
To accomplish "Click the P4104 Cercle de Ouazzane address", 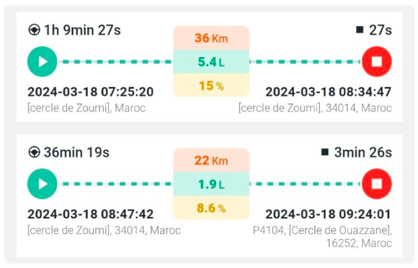I will (x=322, y=236).
